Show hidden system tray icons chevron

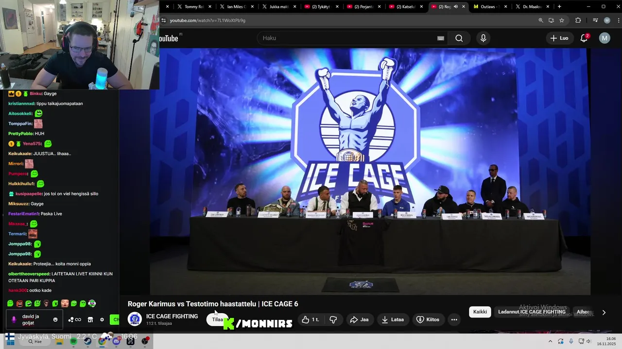click(550, 341)
